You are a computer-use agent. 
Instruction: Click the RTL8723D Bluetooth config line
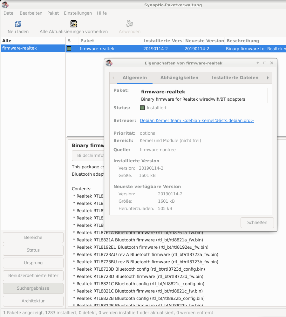coord(139,269)
